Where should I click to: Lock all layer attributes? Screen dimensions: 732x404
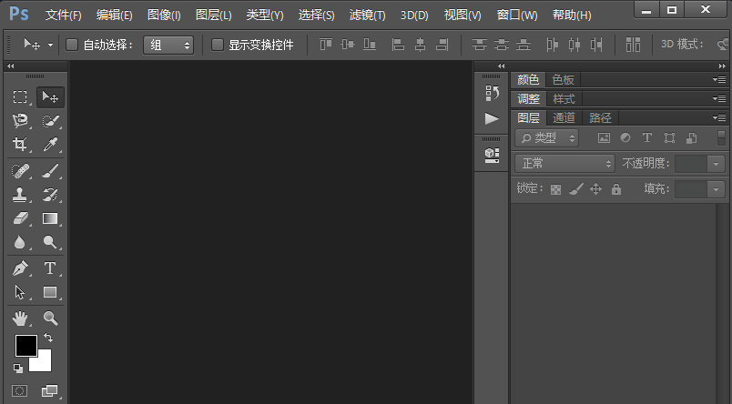pyautogui.click(x=616, y=189)
